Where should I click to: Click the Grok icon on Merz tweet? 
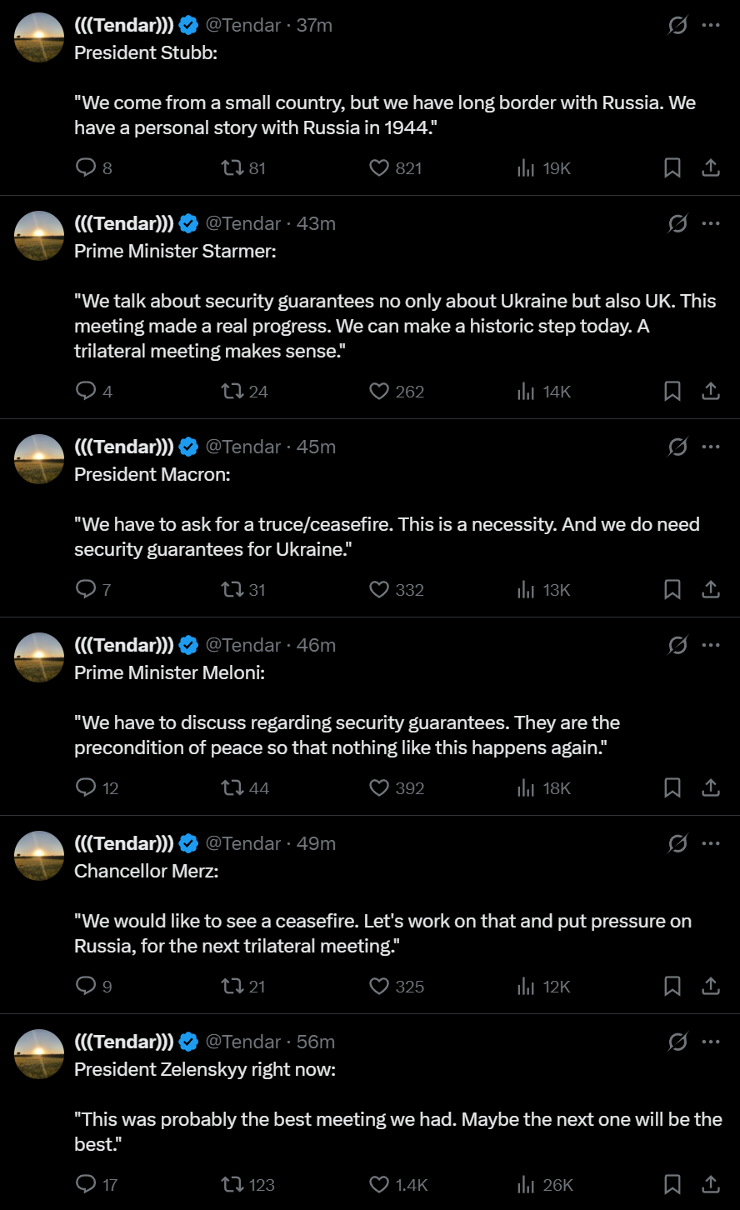pos(677,844)
